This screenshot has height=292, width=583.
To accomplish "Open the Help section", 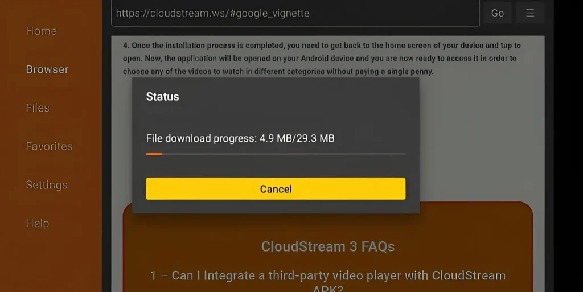I will pyautogui.click(x=38, y=223).
